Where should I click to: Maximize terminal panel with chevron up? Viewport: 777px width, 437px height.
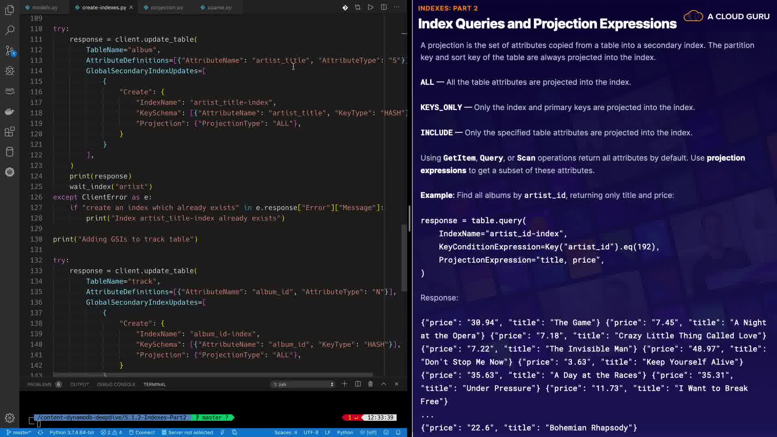384,384
